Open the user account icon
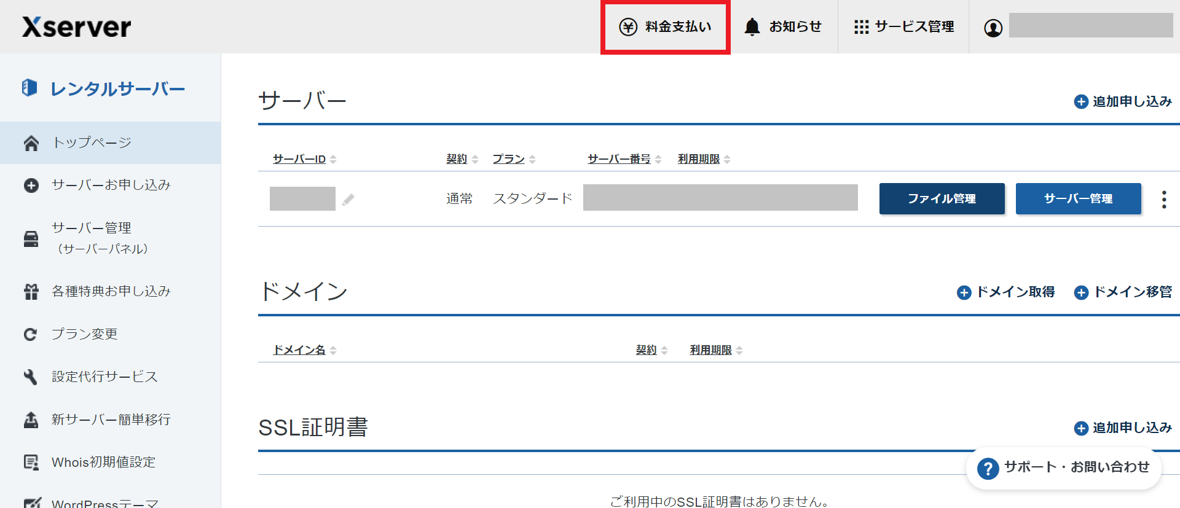The image size is (1180, 508). pos(993,28)
